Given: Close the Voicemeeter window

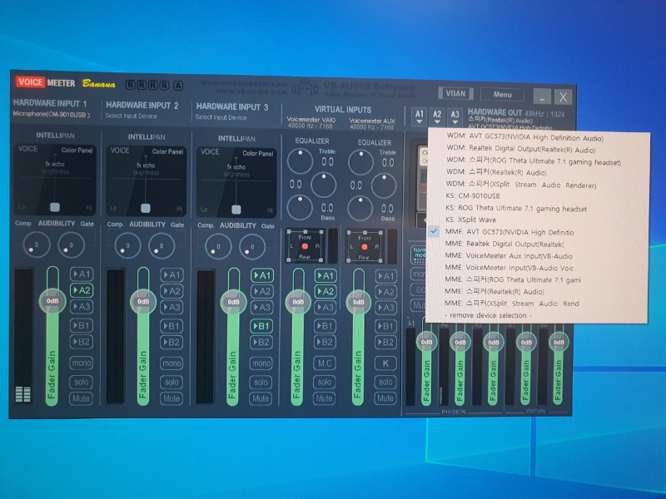Looking at the screenshot, I should coord(564,97).
